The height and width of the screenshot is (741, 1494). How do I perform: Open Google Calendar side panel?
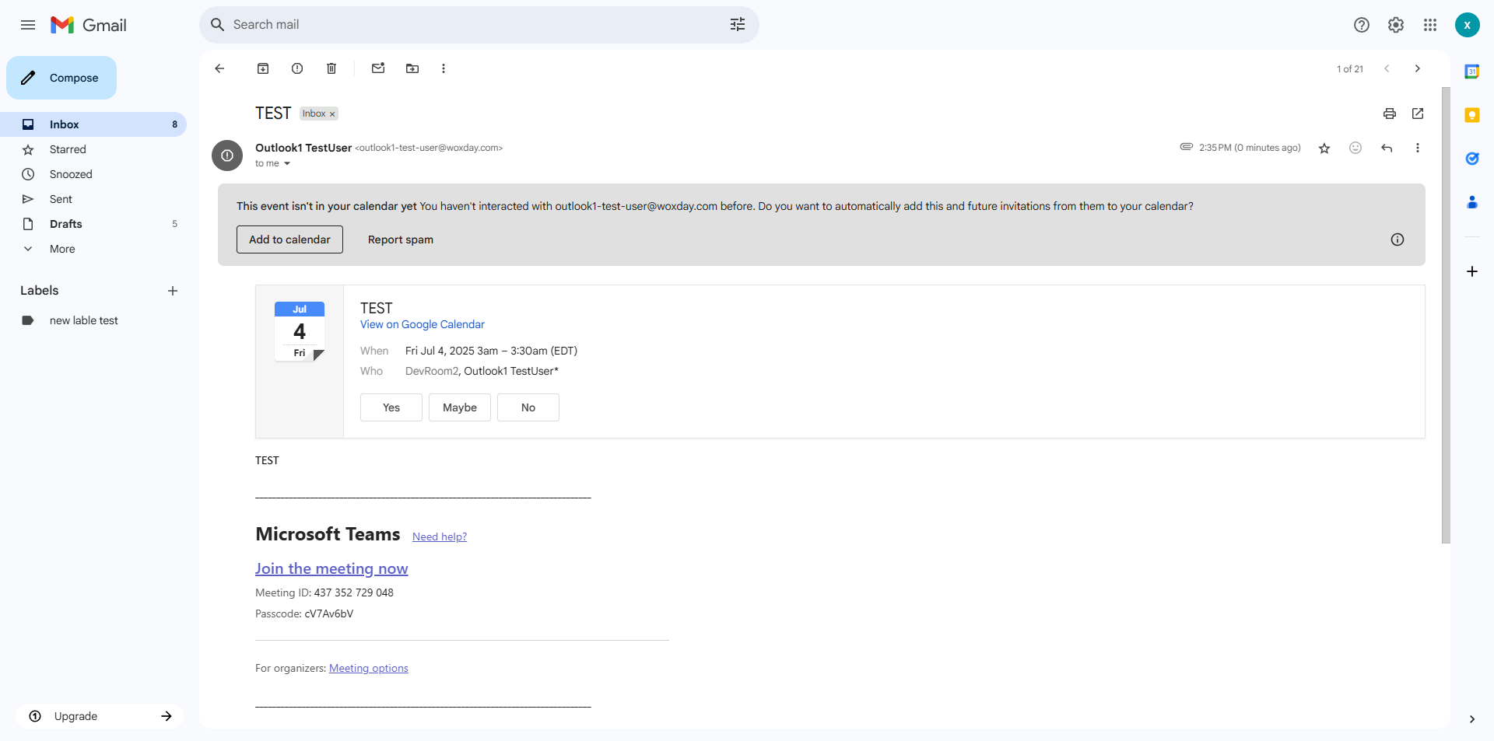point(1472,72)
